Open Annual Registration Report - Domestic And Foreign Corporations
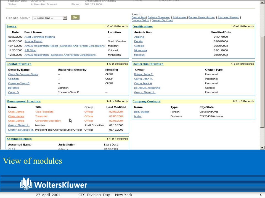This screenshot has height=198, width=265. click(x=65, y=46)
